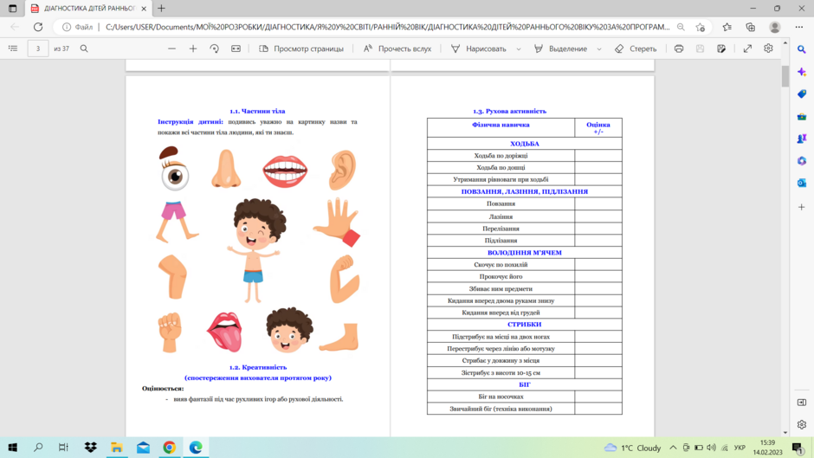
Task: Click the heading 1.3. Рухова активність
Action: pyautogui.click(x=509, y=111)
